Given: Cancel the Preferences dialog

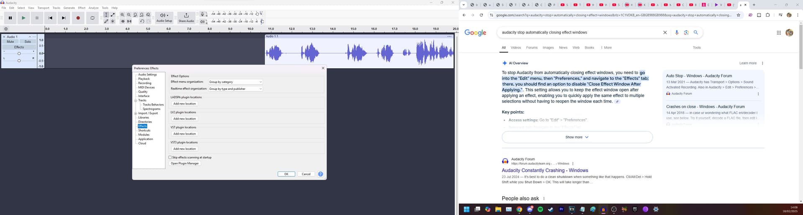Looking at the screenshot, I should coord(306,174).
